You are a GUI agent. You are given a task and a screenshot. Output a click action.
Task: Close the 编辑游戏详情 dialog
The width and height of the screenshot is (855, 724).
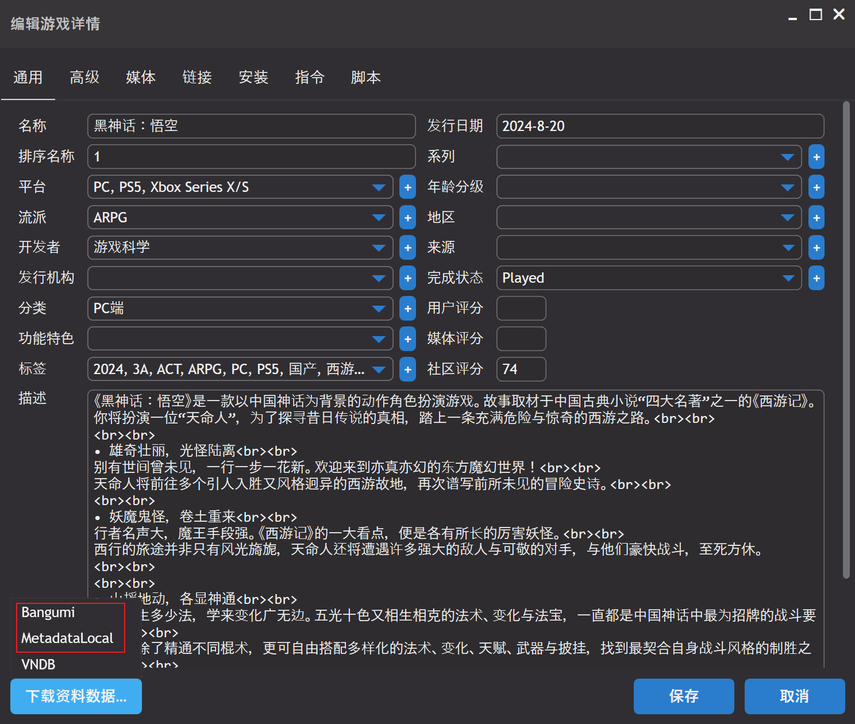coord(839,14)
